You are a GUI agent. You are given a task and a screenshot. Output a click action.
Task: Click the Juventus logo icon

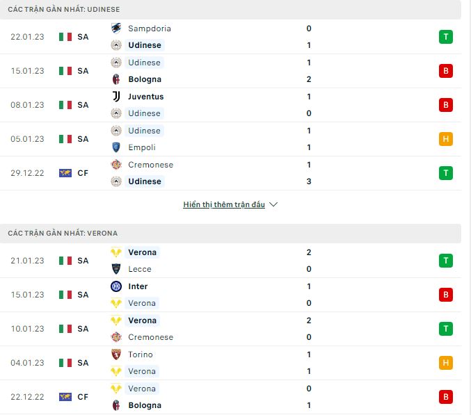pos(116,97)
